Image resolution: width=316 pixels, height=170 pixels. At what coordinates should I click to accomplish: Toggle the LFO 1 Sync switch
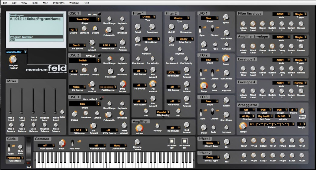pyautogui.click(x=200, y=30)
